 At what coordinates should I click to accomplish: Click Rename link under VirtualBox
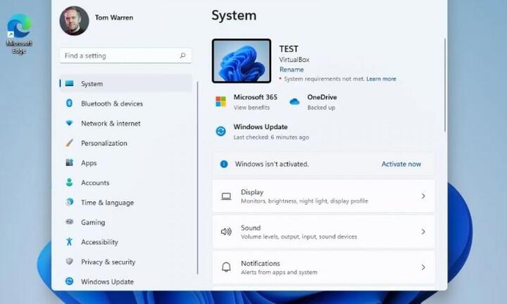[x=292, y=70]
